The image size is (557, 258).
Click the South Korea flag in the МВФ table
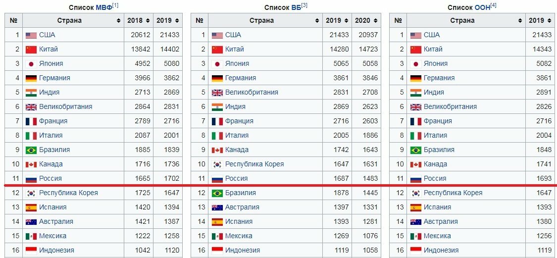point(31,193)
